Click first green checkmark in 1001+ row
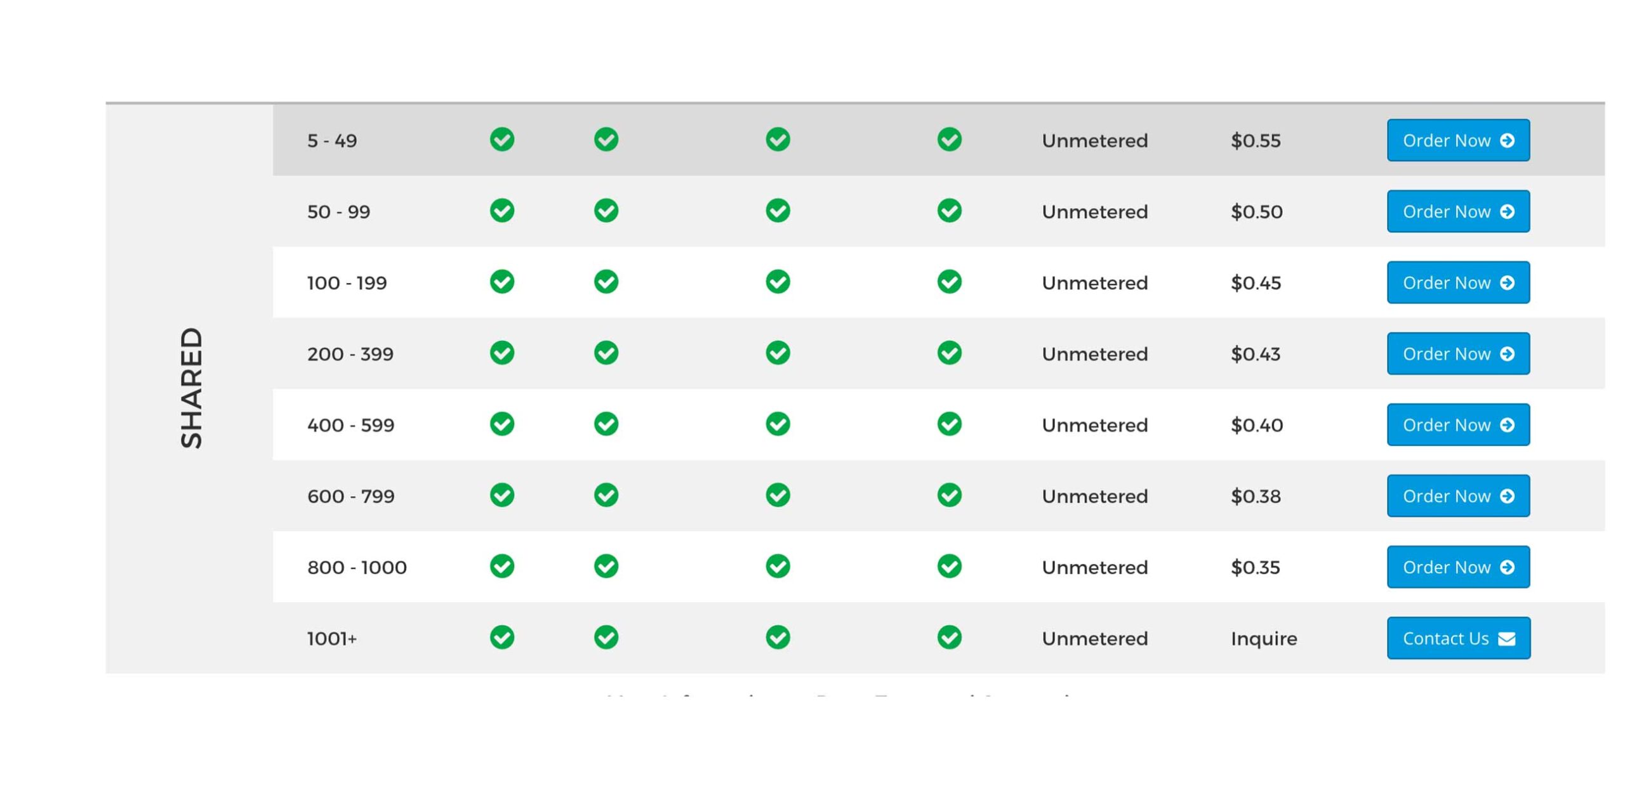This screenshot has width=1625, height=793. point(501,638)
